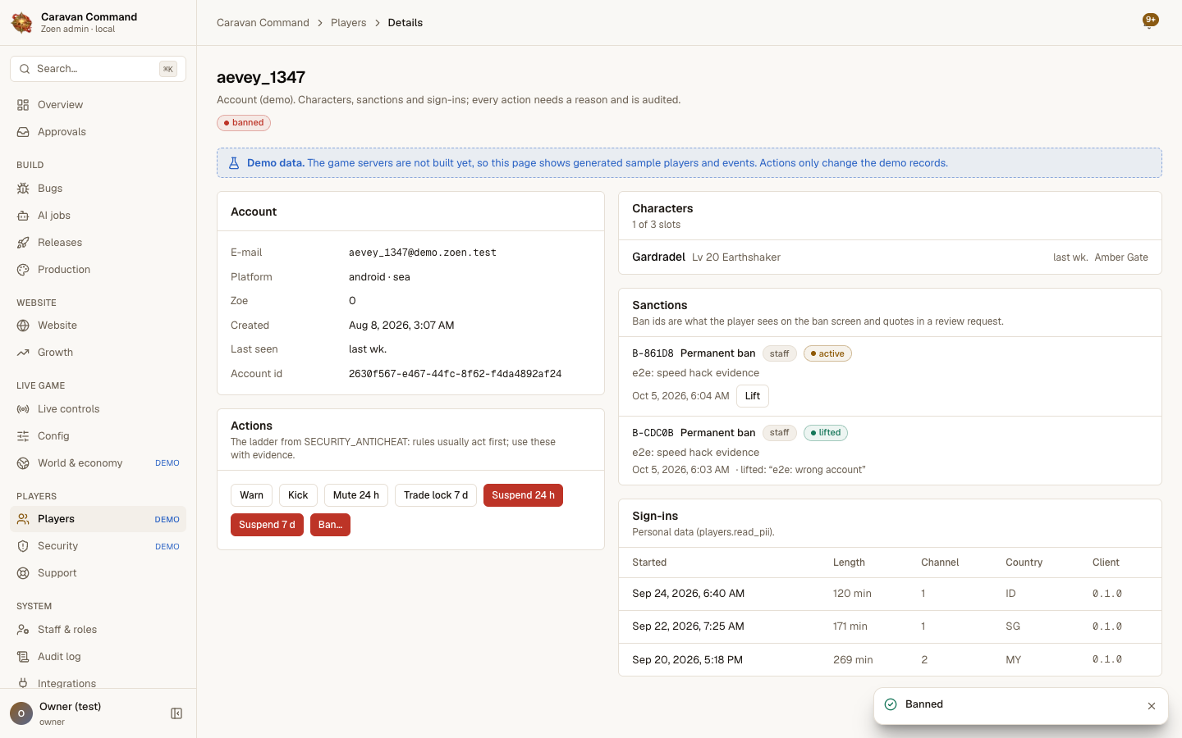The width and height of the screenshot is (1182, 738).
Task: Click the Bugs icon in sidebar
Action: (23, 189)
